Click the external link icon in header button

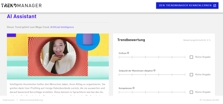(x=215, y=6)
